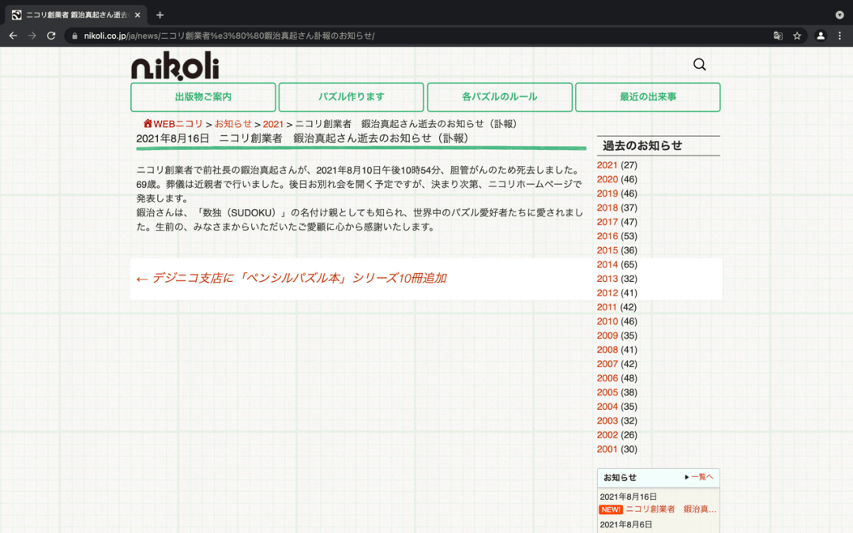Open the 各パズルのルール menu
The height and width of the screenshot is (533, 853).
click(x=499, y=97)
